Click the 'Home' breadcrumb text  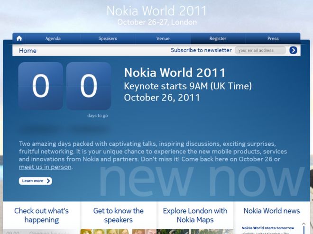click(28, 51)
